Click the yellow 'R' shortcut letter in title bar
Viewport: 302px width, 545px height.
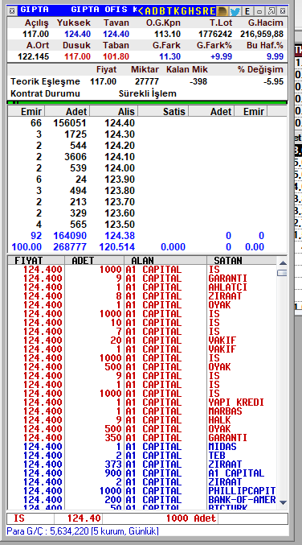pyautogui.click(x=206, y=11)
